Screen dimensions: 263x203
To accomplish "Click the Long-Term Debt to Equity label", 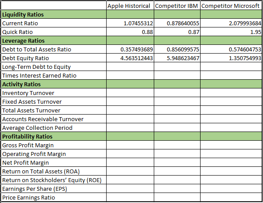I will 36,67.
